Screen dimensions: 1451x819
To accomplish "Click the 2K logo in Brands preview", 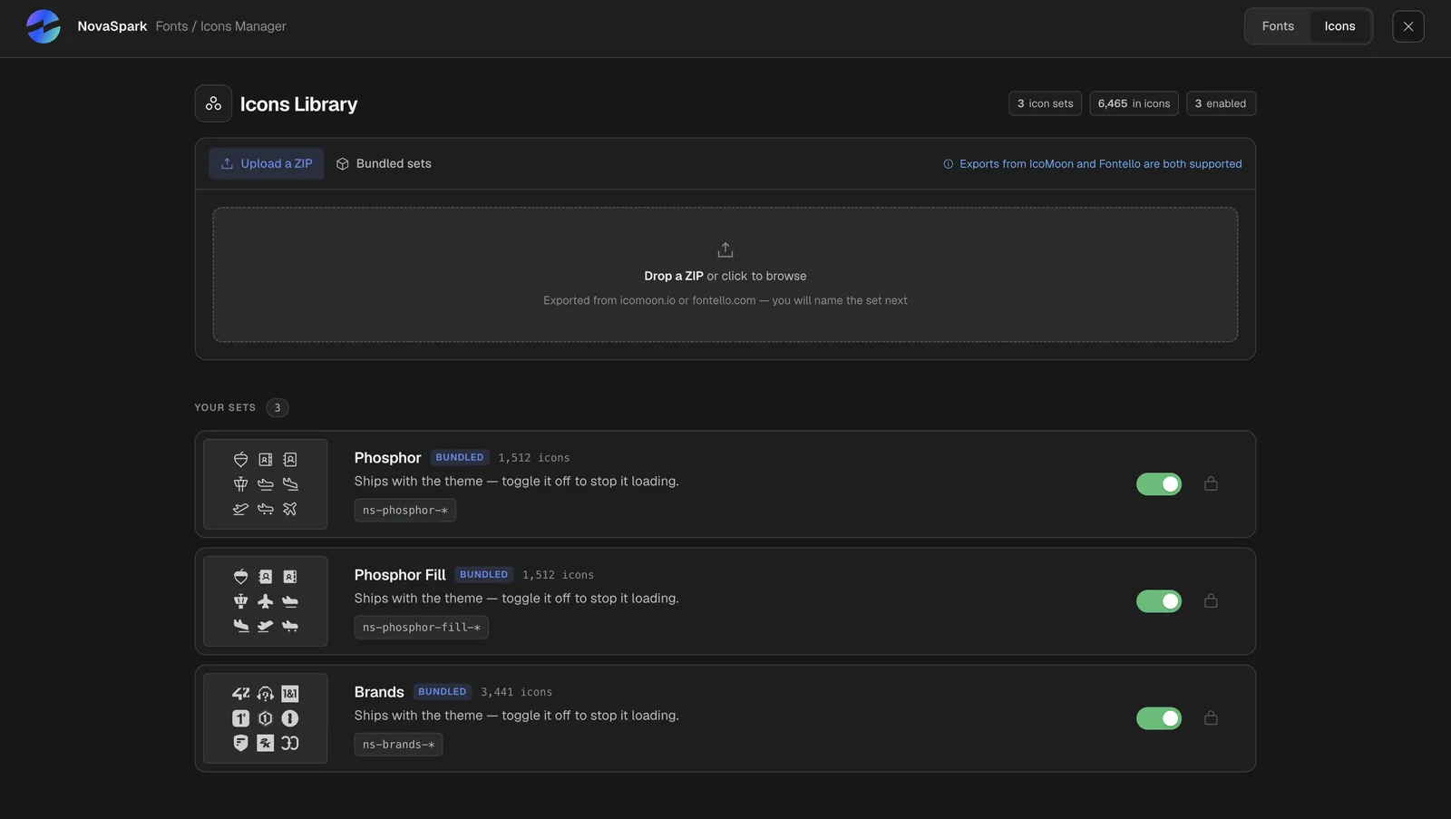I will point(265,743).
